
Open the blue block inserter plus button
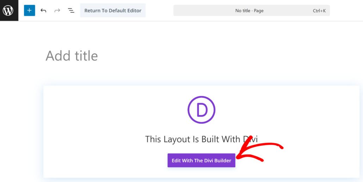click(x=29, y=11)
